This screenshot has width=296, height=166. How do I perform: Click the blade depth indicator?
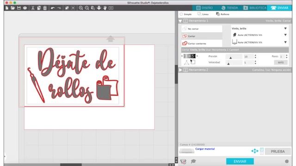(x=190, y=56)
